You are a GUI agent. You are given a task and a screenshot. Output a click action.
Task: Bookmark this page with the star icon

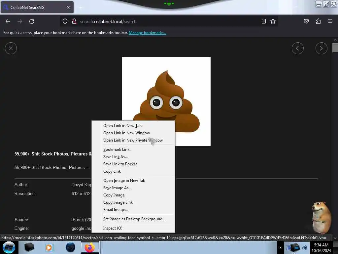coord(273,21)
